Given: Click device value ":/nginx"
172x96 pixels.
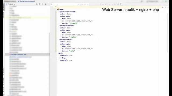Looking at the screenshot, I should pyautogui.click(x=73, y=37).
